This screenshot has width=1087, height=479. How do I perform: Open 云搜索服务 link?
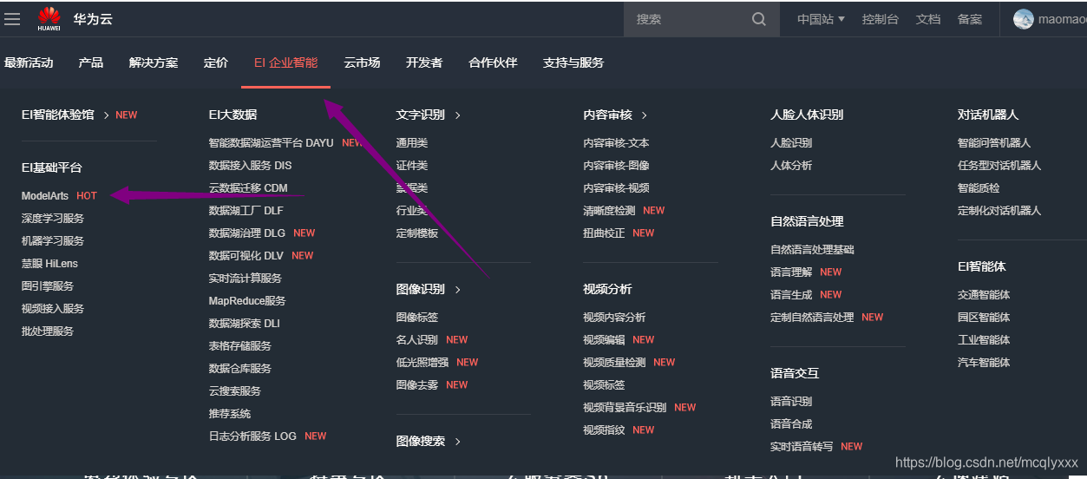pyautogui.click(x=235, y=391)
